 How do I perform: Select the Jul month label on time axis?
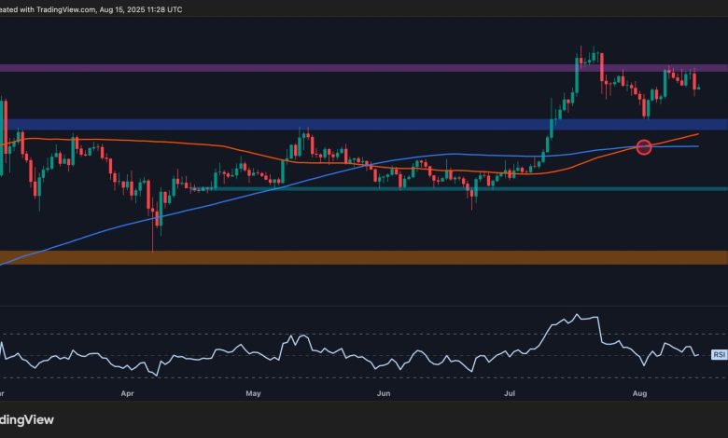(510, 393)
